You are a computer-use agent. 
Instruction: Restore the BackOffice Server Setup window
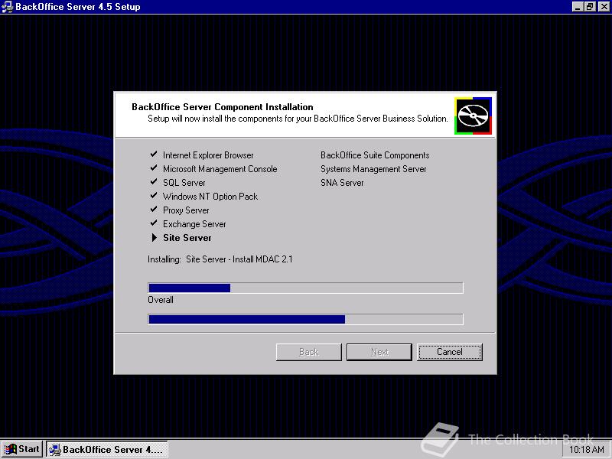(590, 7)
